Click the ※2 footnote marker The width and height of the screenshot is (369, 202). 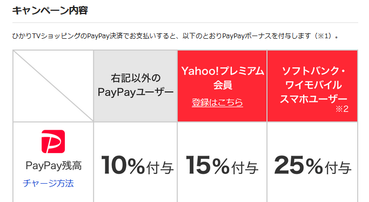click(x=342, y=109)
